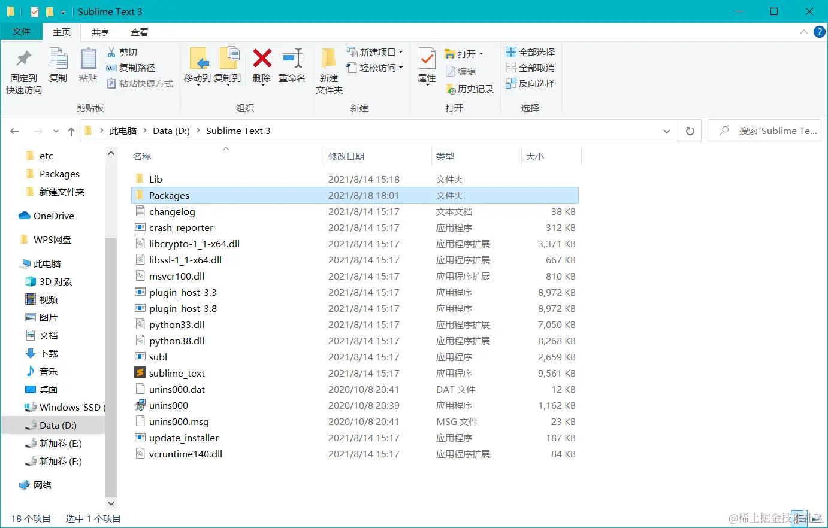Click 此电脑 in the address bar path
Screen dimensions: 828x528
123,131
